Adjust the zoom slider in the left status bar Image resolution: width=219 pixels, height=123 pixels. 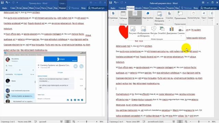pyautogui.click(x=87, y=122)
